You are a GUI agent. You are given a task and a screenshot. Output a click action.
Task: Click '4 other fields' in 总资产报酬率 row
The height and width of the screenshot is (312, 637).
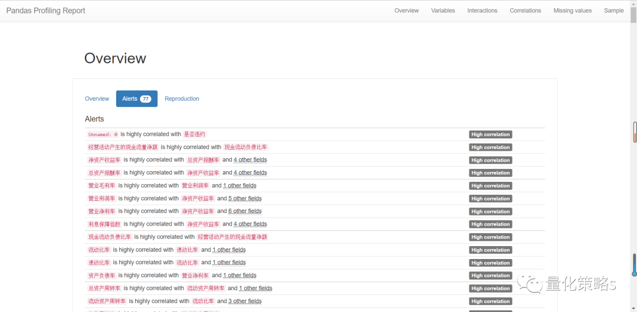(x=250, y=172)
